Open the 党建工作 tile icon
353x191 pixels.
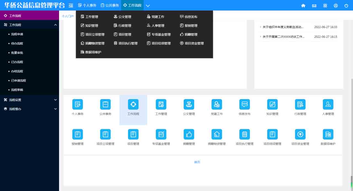point(216,104)
